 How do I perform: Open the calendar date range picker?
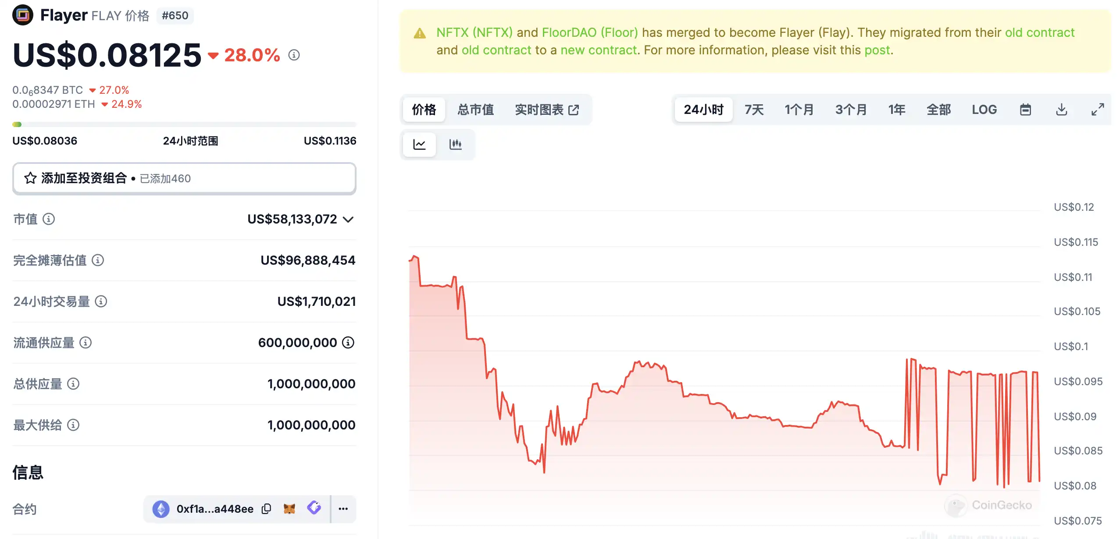click(x=1025, y=110)
